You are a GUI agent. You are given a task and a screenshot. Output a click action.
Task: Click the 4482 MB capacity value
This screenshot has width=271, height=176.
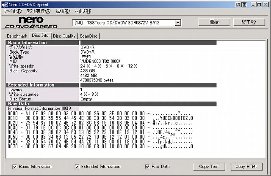[x=88, y=76]
